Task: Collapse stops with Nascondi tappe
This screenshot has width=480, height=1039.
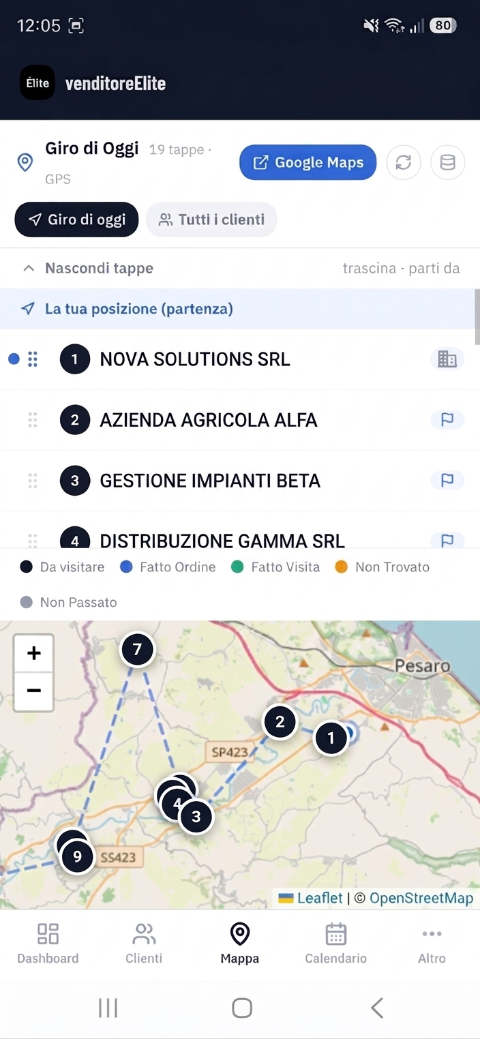Action: 88,268
